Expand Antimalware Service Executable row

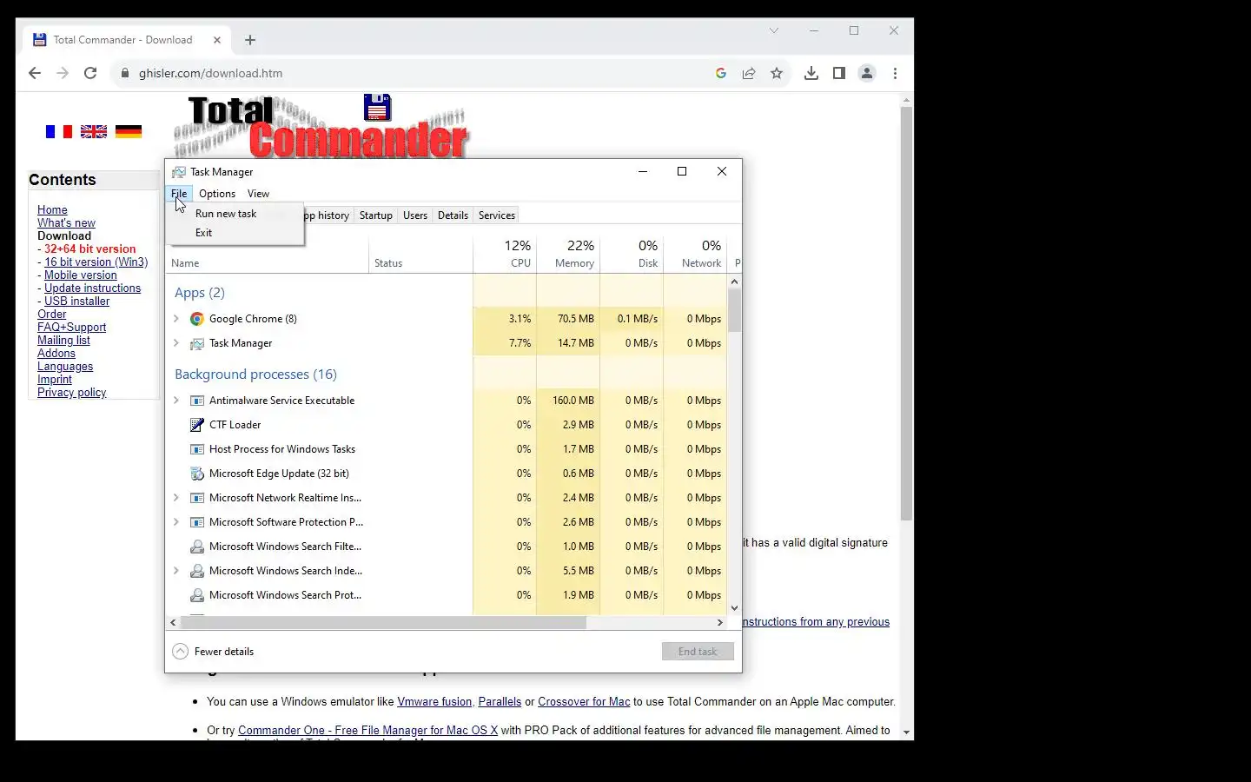tap(176, 401)
